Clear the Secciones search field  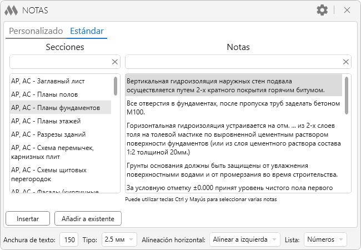click(x=115, y=62)
